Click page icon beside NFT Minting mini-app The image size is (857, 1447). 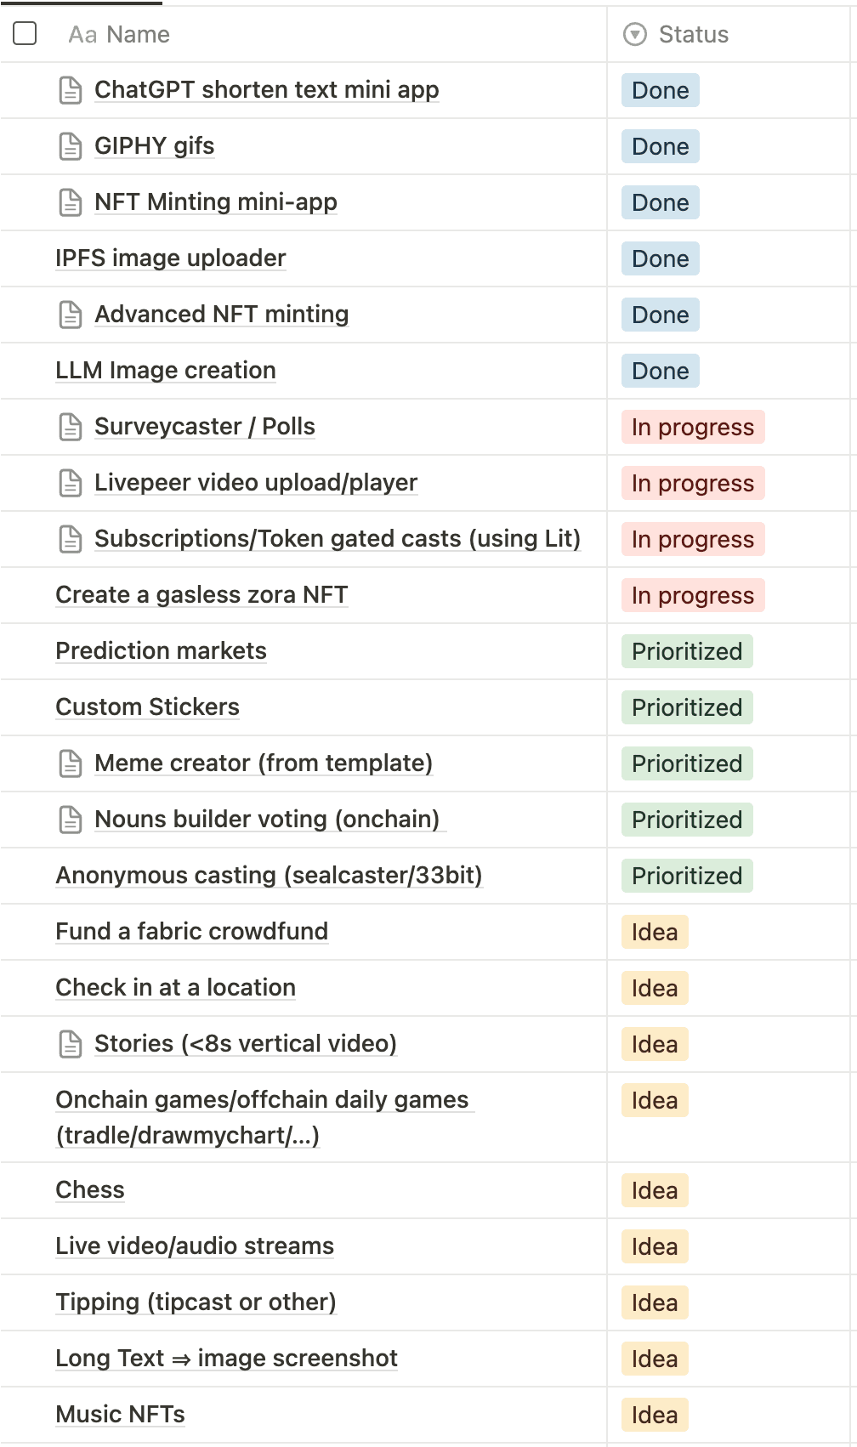tap(71, 202)
